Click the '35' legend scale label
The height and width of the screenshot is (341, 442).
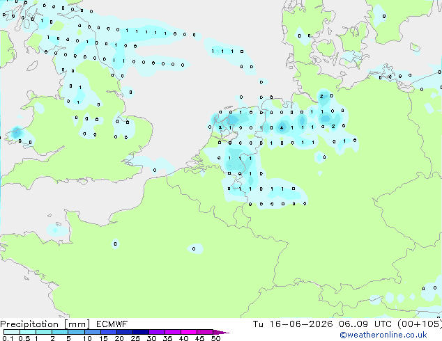167,338
